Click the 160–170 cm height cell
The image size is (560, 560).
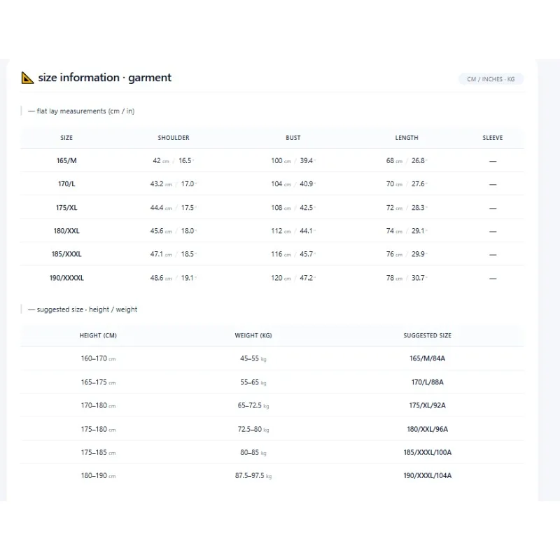[x=98, y=358]
